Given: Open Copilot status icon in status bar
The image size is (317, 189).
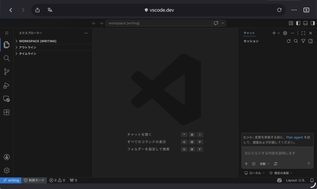Looking at the screenshot, I should (x=279, y=180).
